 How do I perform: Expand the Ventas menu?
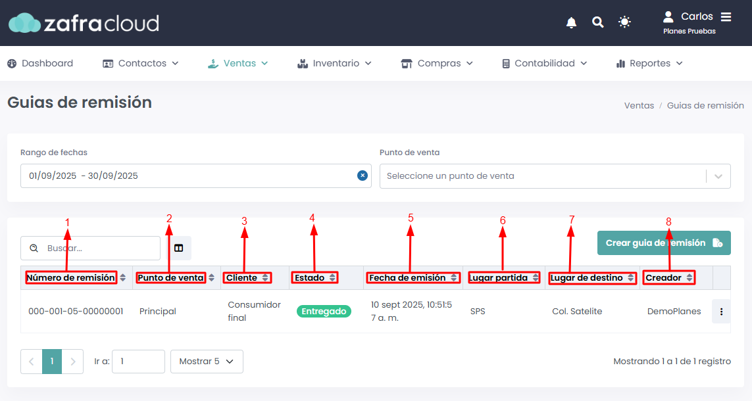pos(238,63)
